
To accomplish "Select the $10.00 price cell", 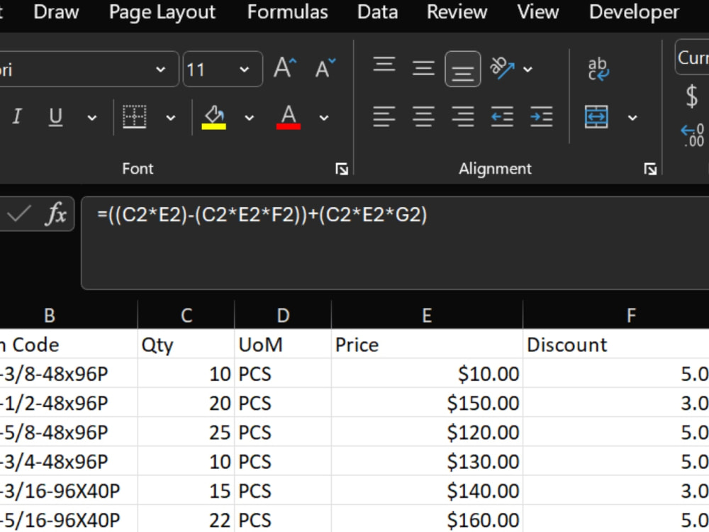I will coord(427,374).
